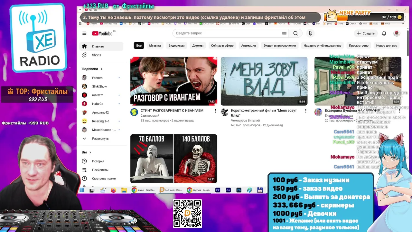This screenshot has height=232, width=412.
Task: Open options menu for Стинт video
Action: [x=215, y=111]
